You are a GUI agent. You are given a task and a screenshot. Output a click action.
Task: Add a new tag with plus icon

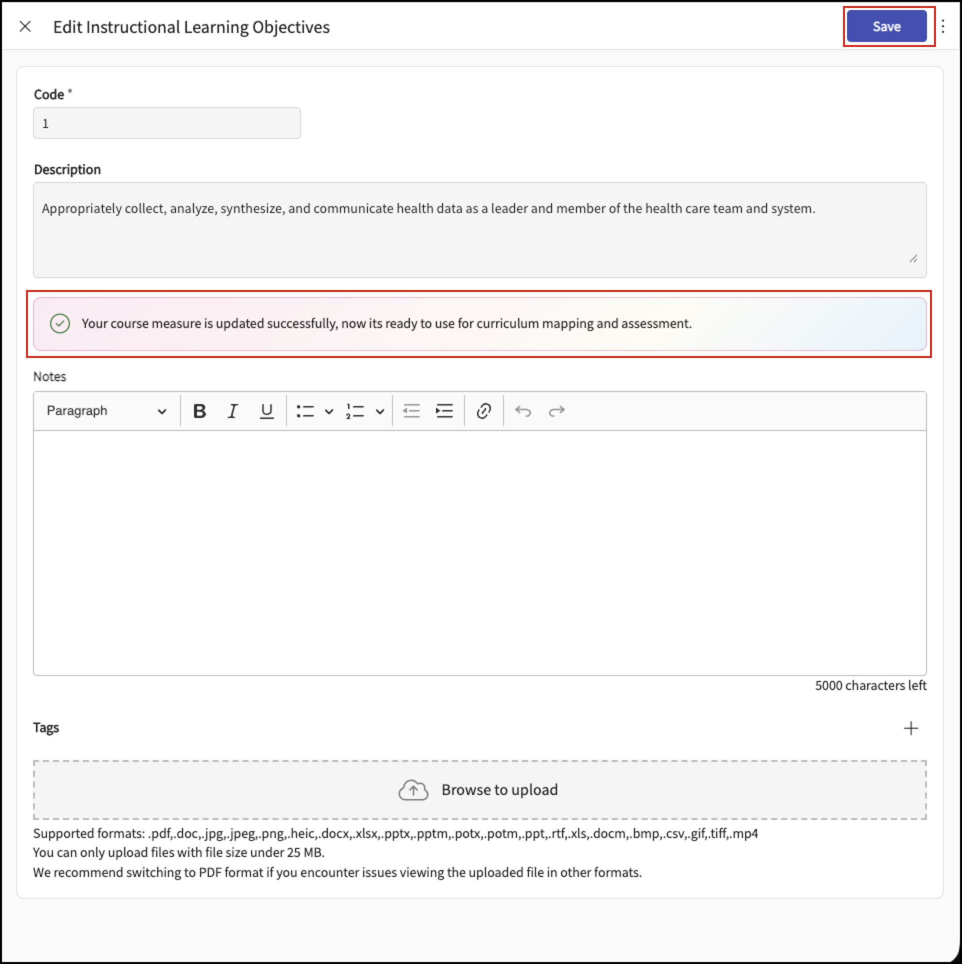click(911, 728)
